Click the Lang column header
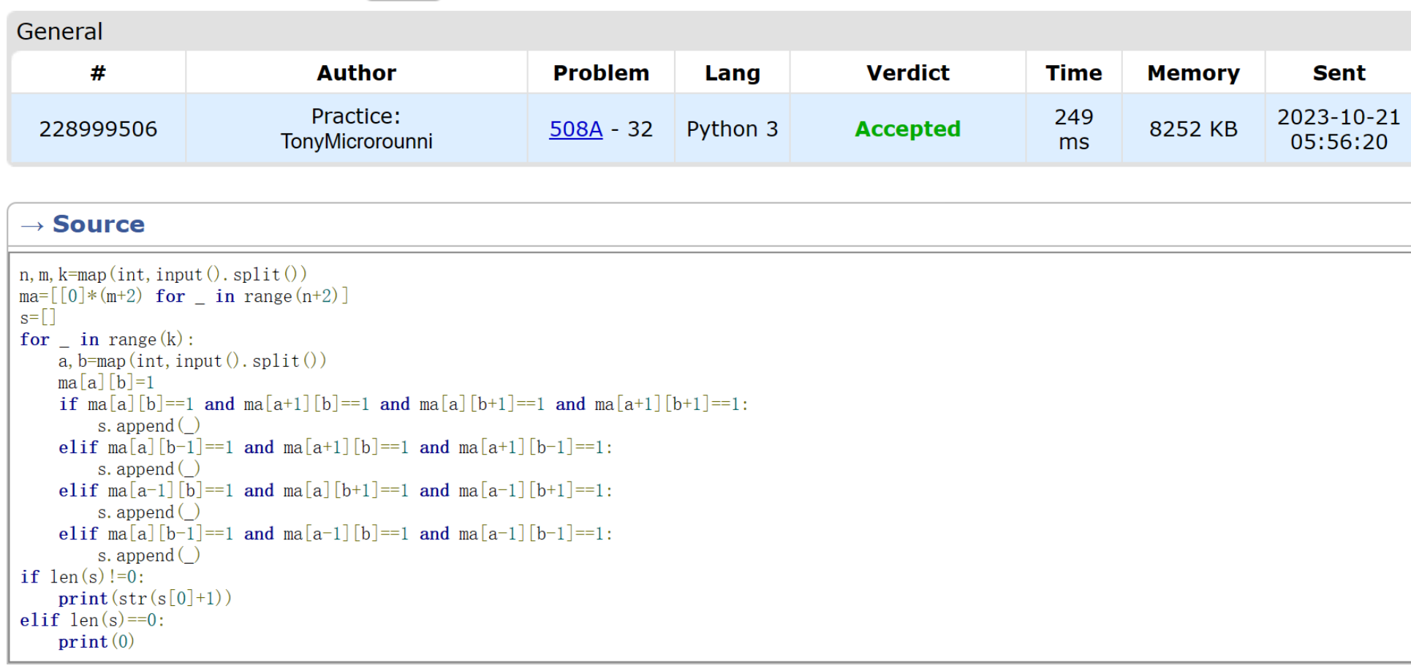The height and width of the screenshot is (671, 1411). (x=732, y=72)
